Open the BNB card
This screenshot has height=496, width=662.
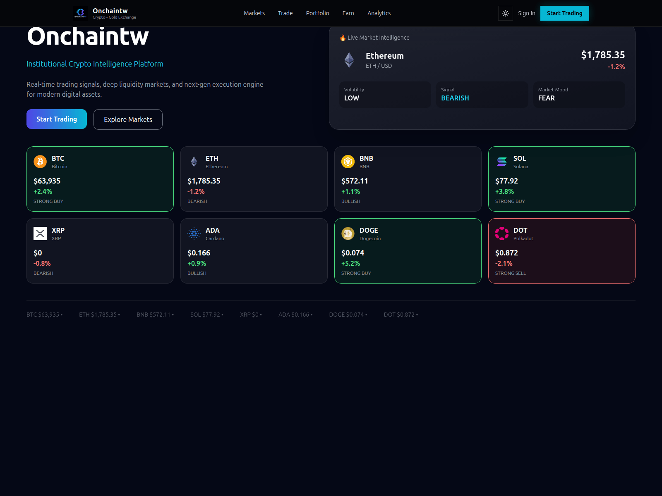tap(408, 179)
